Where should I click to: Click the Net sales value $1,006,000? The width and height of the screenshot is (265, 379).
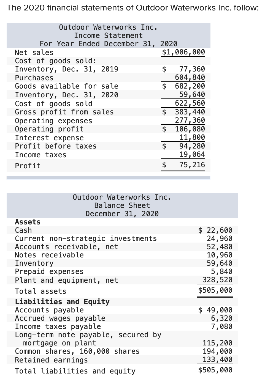click(184, 52)
